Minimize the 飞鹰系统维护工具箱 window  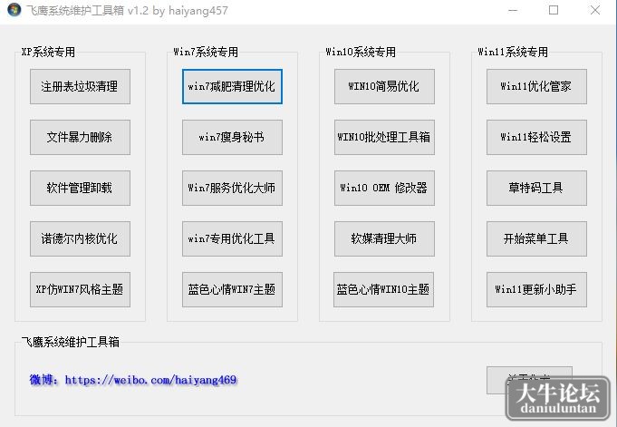pos(513,10)
